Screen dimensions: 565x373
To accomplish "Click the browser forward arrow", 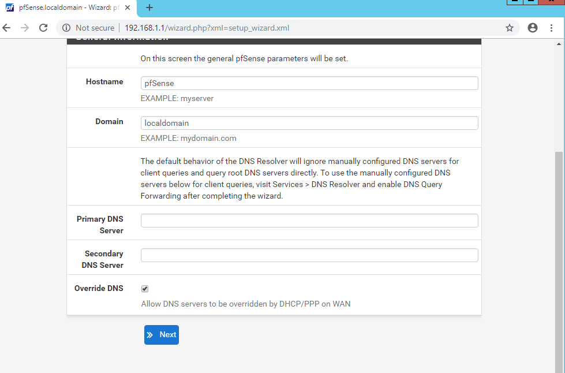I will pos(25,28).
